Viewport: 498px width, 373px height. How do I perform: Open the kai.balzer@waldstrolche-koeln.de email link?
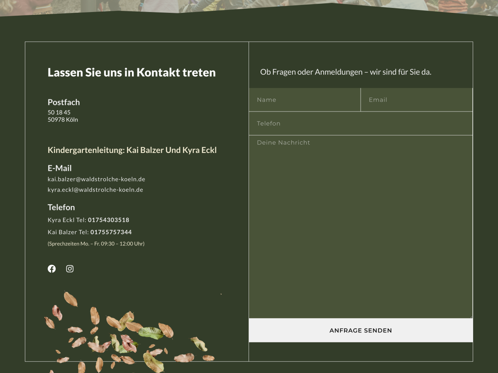(96, 179)
